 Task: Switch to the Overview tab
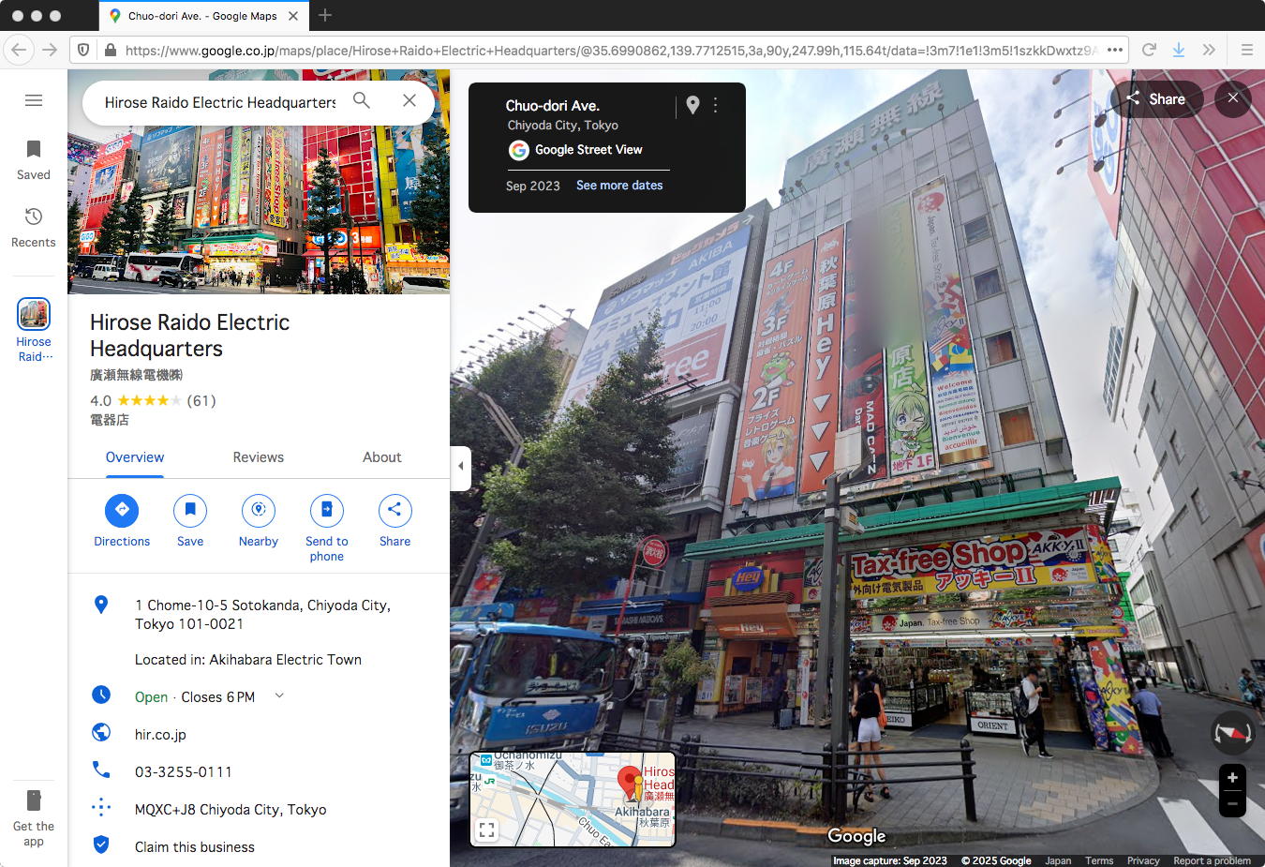click(135, 457)
